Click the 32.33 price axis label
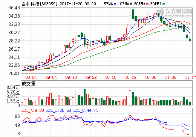This screenshot has height=137, width=196. pyautogui.click(x=14, y=24)
